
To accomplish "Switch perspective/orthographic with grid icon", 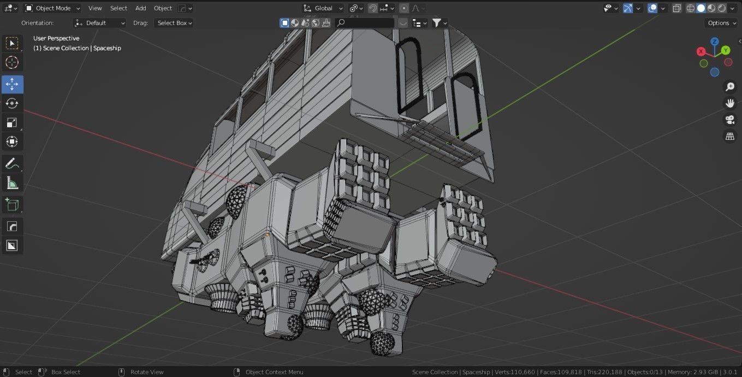I will pyautogui.click(x=729, y=136).
